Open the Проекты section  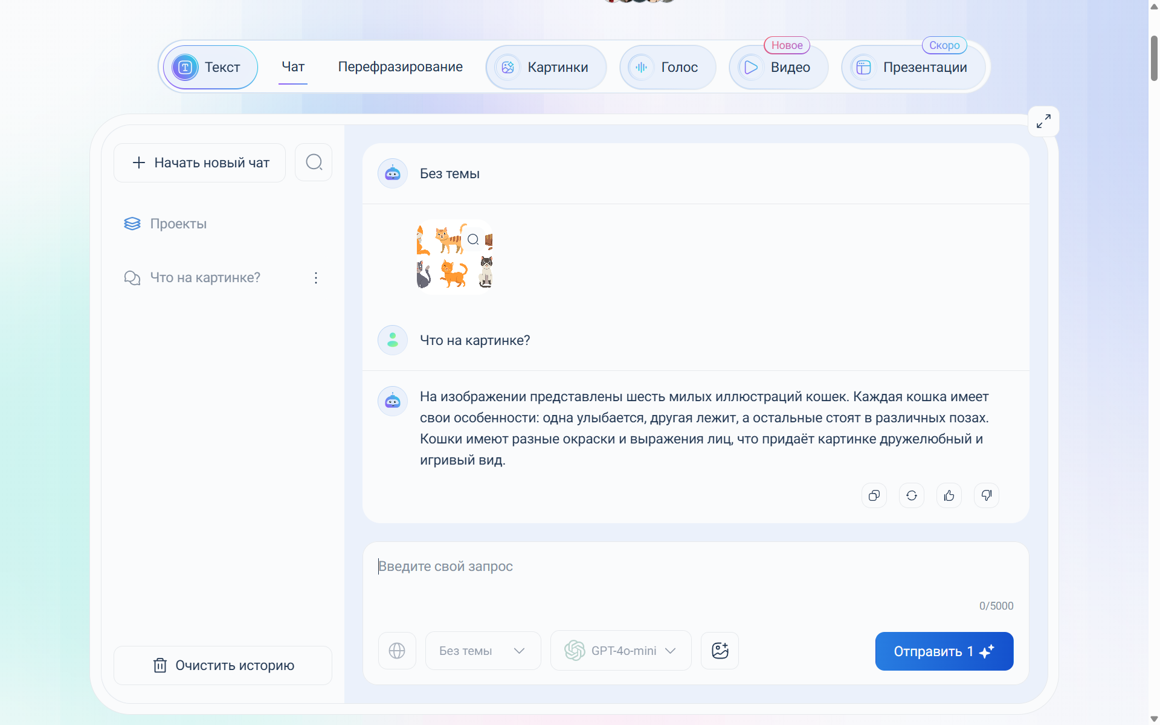178,224
